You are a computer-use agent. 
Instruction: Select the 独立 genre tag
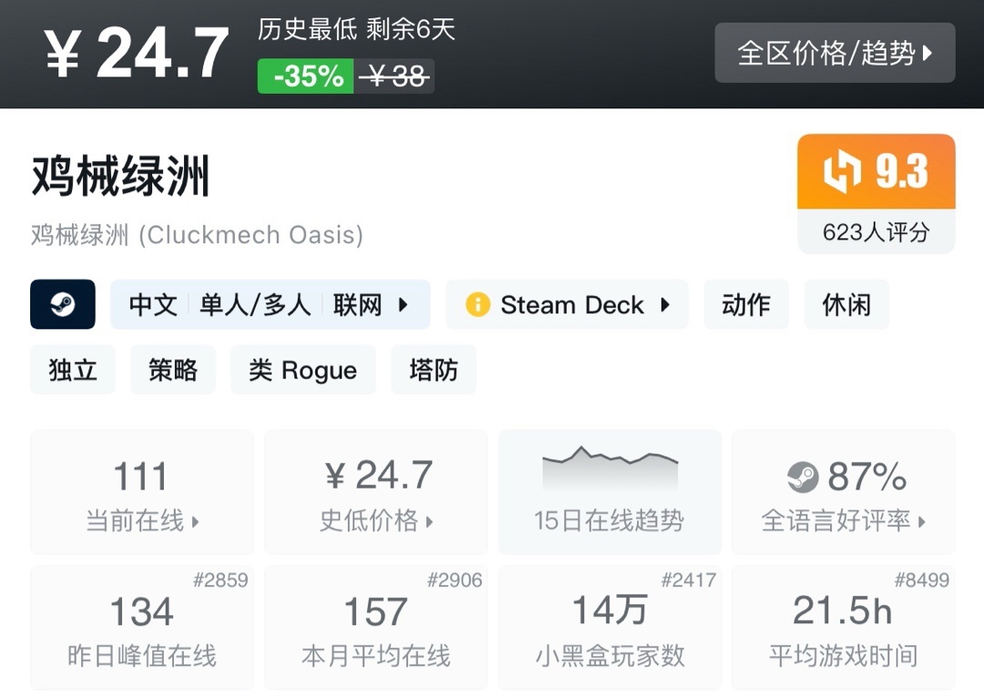(73, 370)
